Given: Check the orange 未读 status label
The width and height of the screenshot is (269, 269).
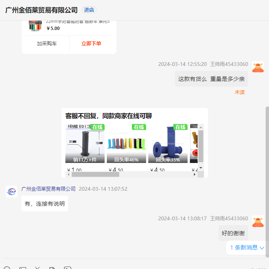Looking at the screenshot, I should tap(239, 92).
